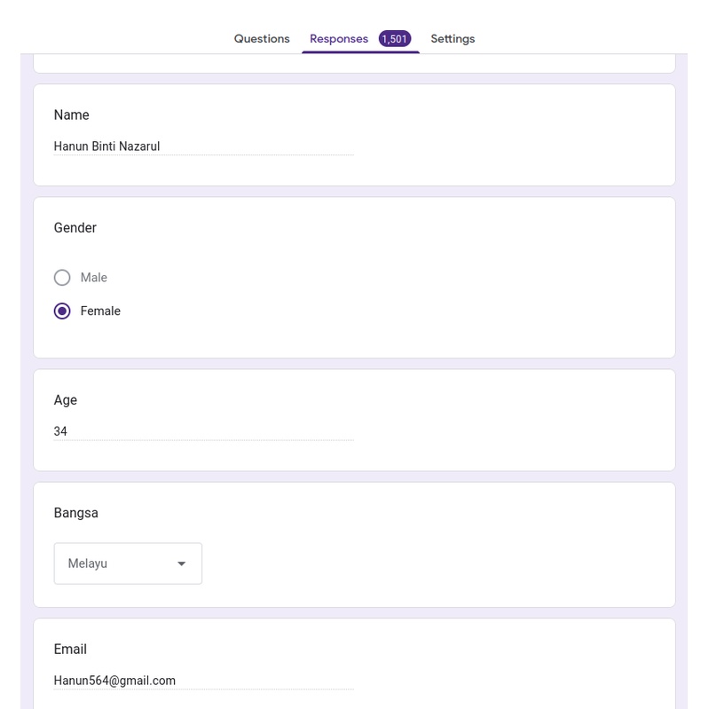Click the Name field with Hanun Binti Nazarul

203,146
